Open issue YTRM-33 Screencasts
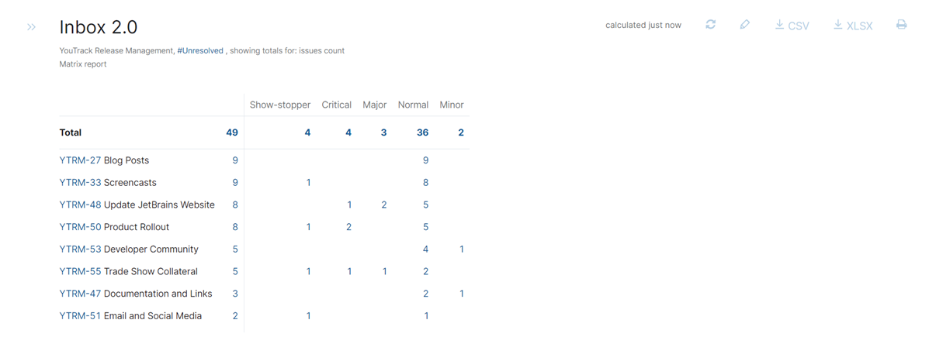The width and height of the screenshot is (929, 344). point(80,183)
